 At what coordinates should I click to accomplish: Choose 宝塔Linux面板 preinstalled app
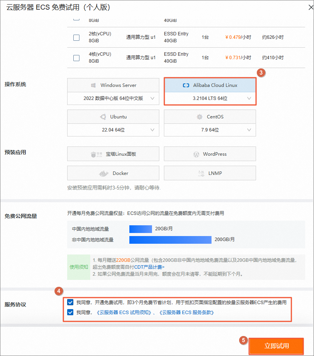coord(113,154)
